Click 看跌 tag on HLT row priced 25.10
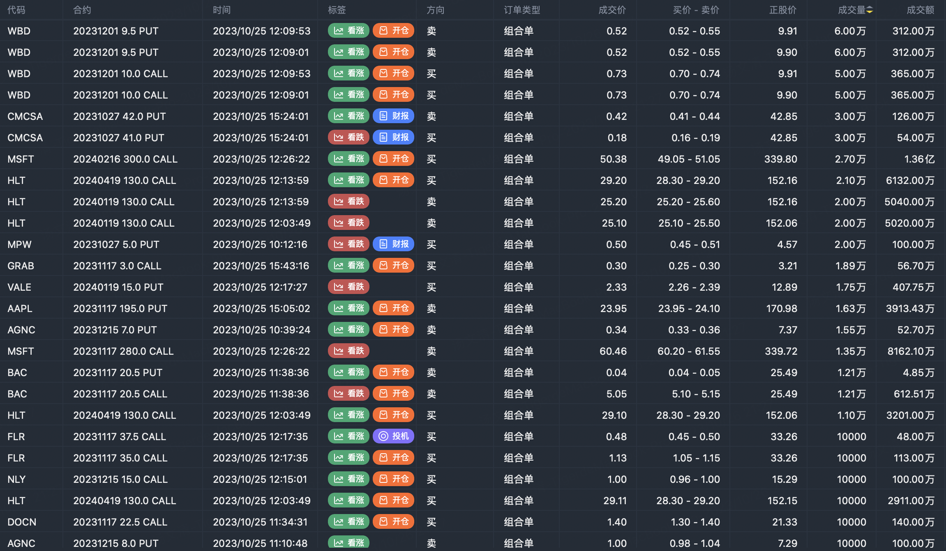The width and height of the screenshot is (946, 551). click(348, 223)
